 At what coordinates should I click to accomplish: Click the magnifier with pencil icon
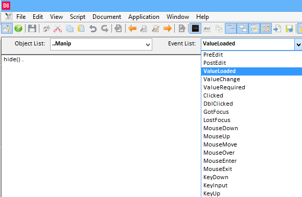point(155,29)
